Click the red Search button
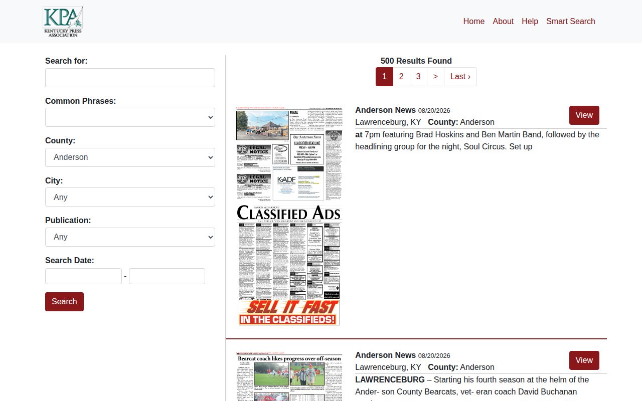This screenshot has height=401, width=642. (64, 302)
